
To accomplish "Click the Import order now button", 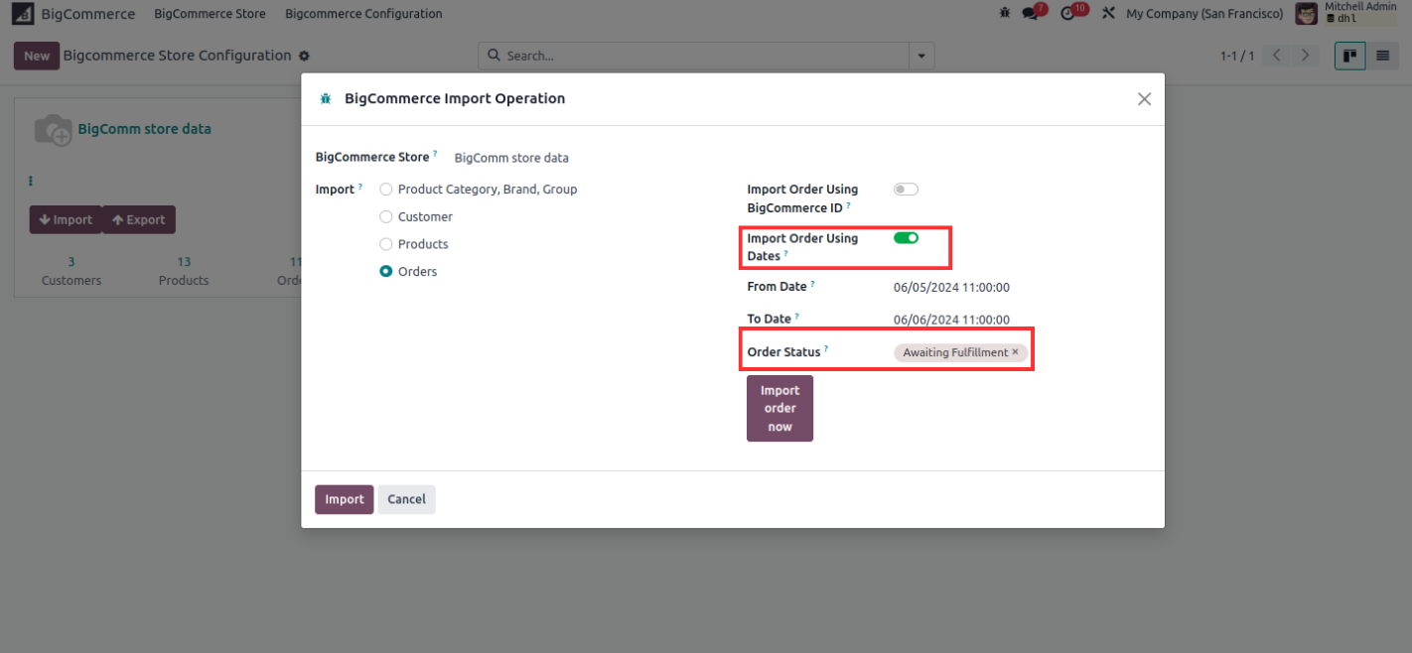I will click(779, 408).
